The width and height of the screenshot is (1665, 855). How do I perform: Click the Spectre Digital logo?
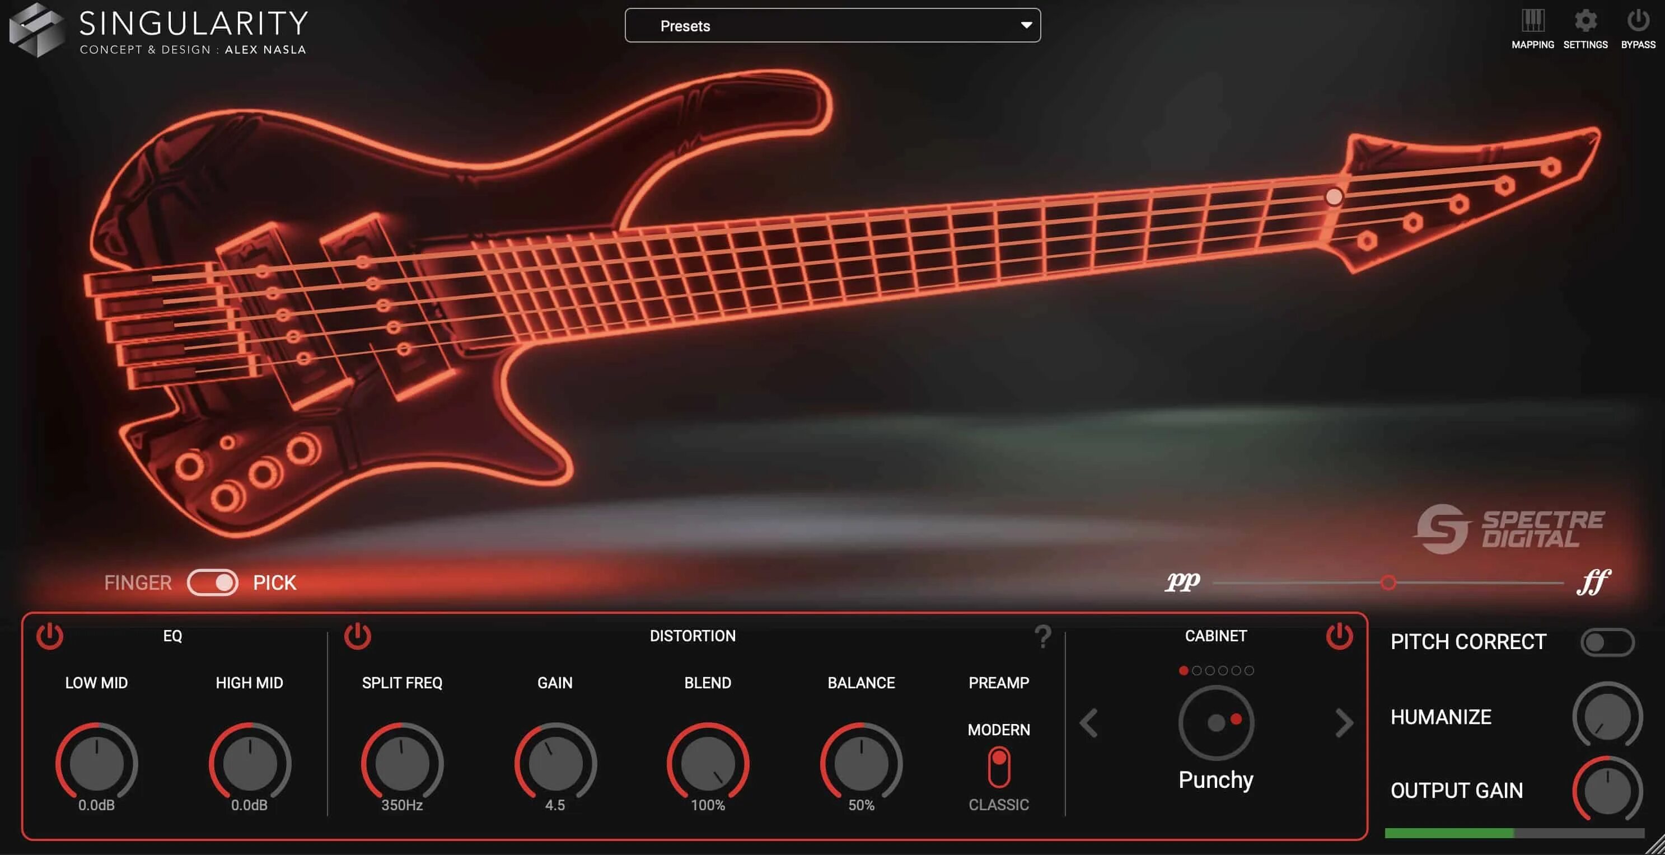[x=1510, y=529]
